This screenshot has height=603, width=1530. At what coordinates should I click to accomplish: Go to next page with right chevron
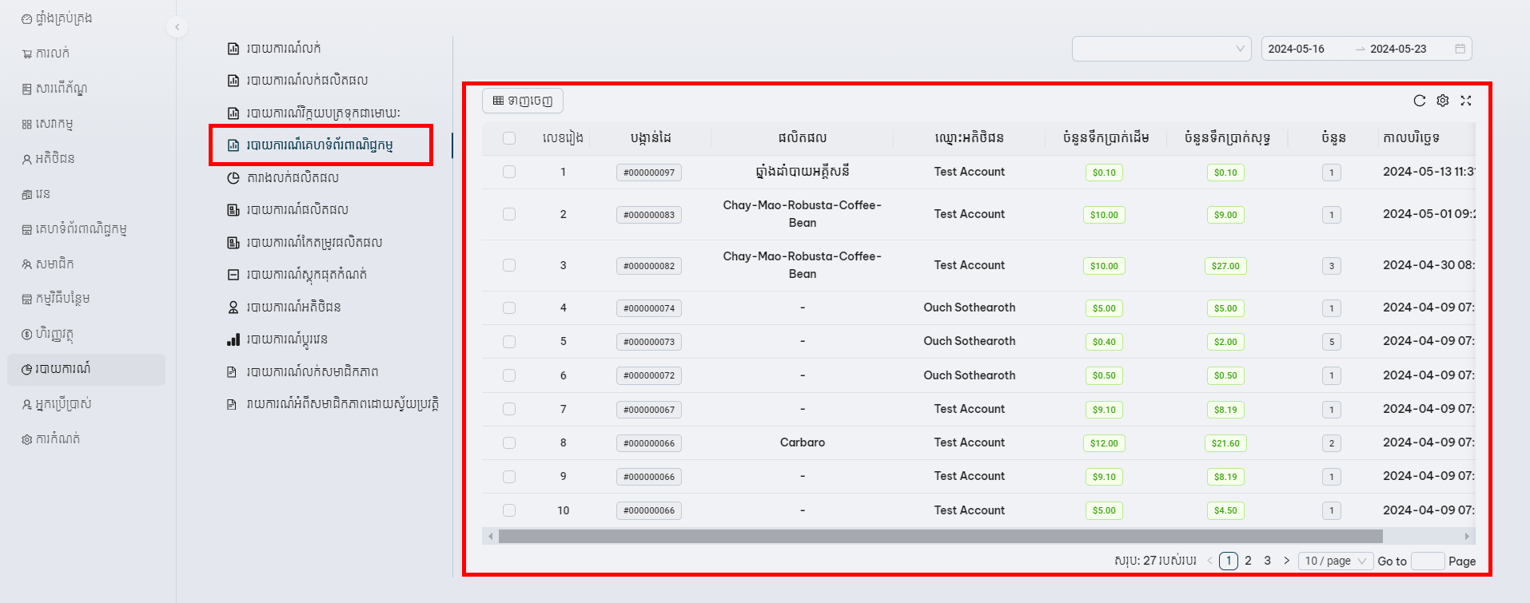pyautogui.click(x=1286, y=561)
